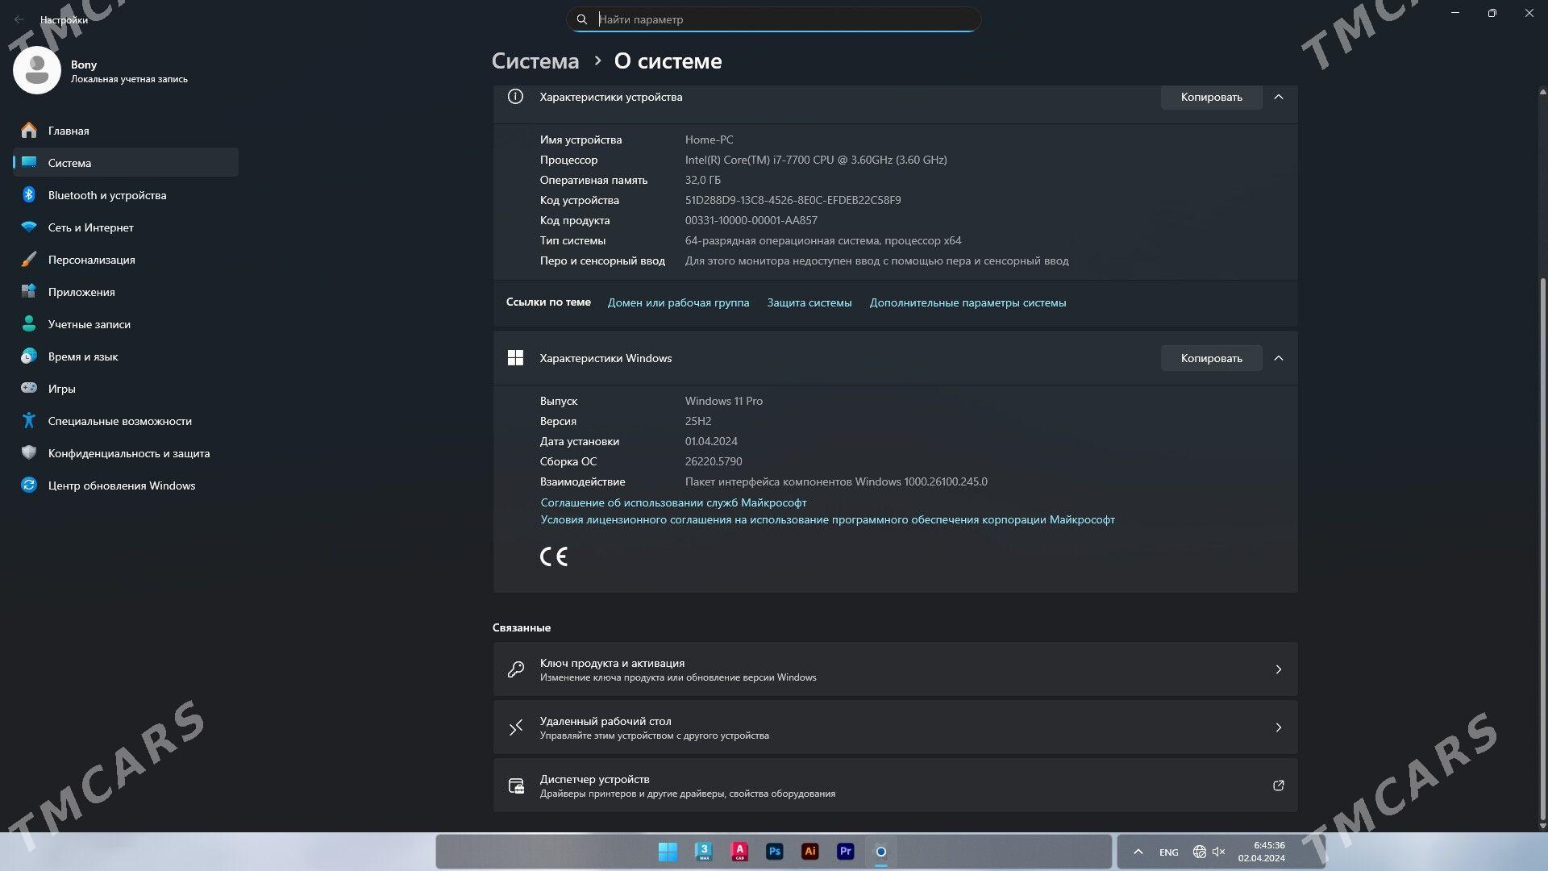Click the remote desktop icon
Image resolution: width=1548 pixels, height=871 pixels.
click(516, 727)
